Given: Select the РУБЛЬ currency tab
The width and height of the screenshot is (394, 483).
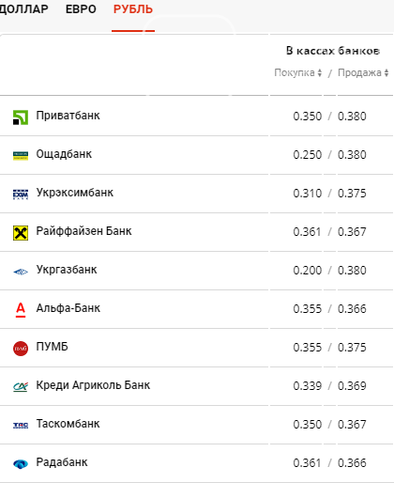Looking at the screenshot, I should point(133,9).
